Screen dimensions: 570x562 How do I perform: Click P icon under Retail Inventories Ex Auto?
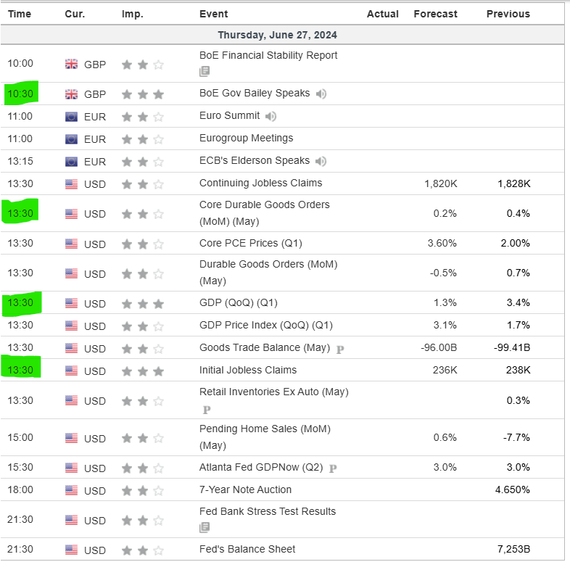tap(206, 410)
